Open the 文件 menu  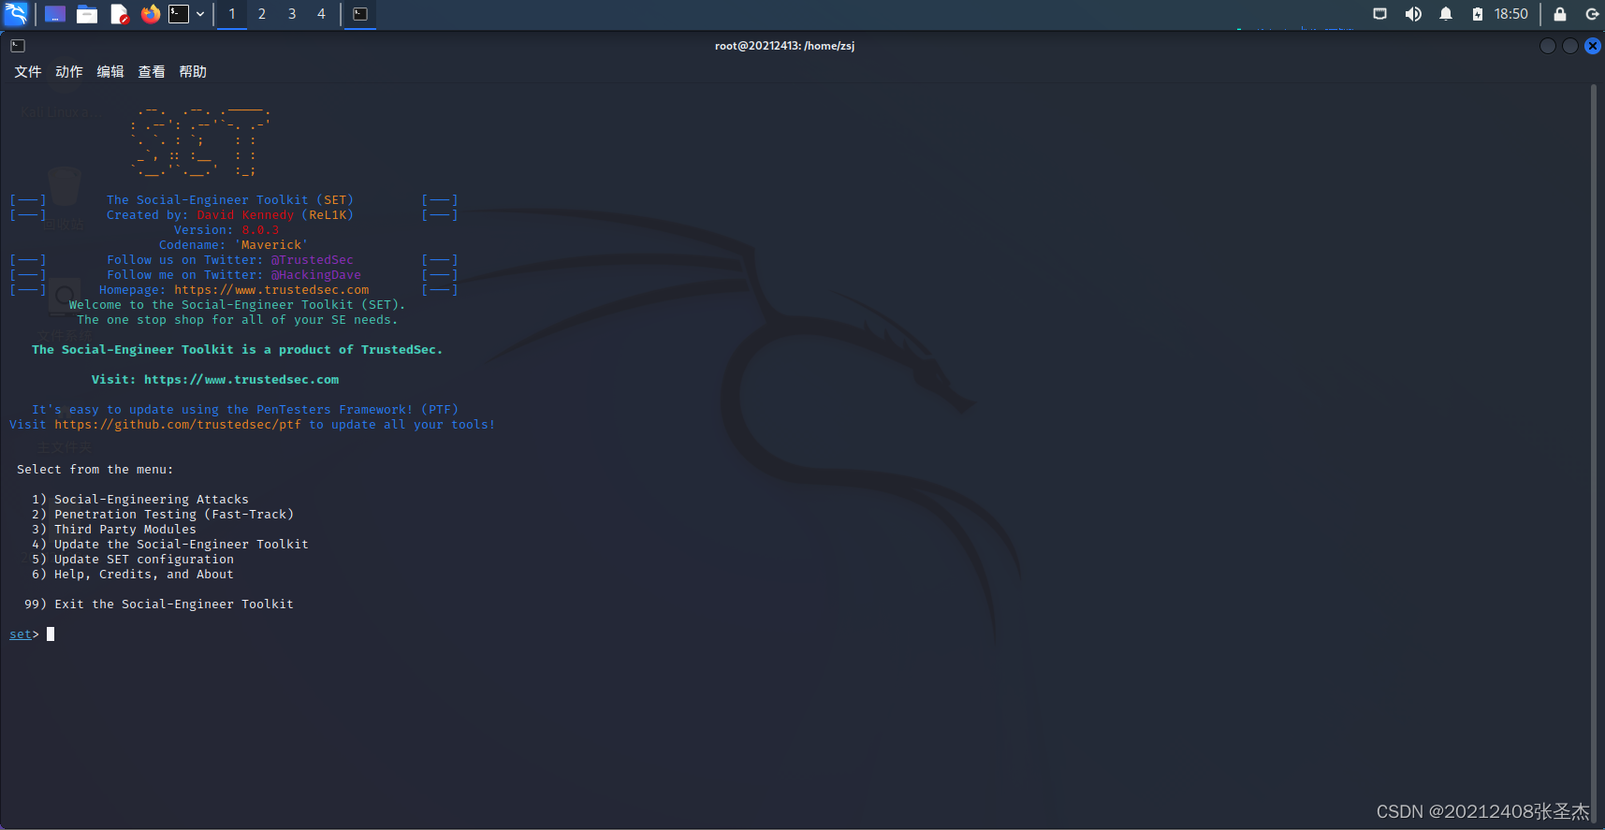pos(28,72)
